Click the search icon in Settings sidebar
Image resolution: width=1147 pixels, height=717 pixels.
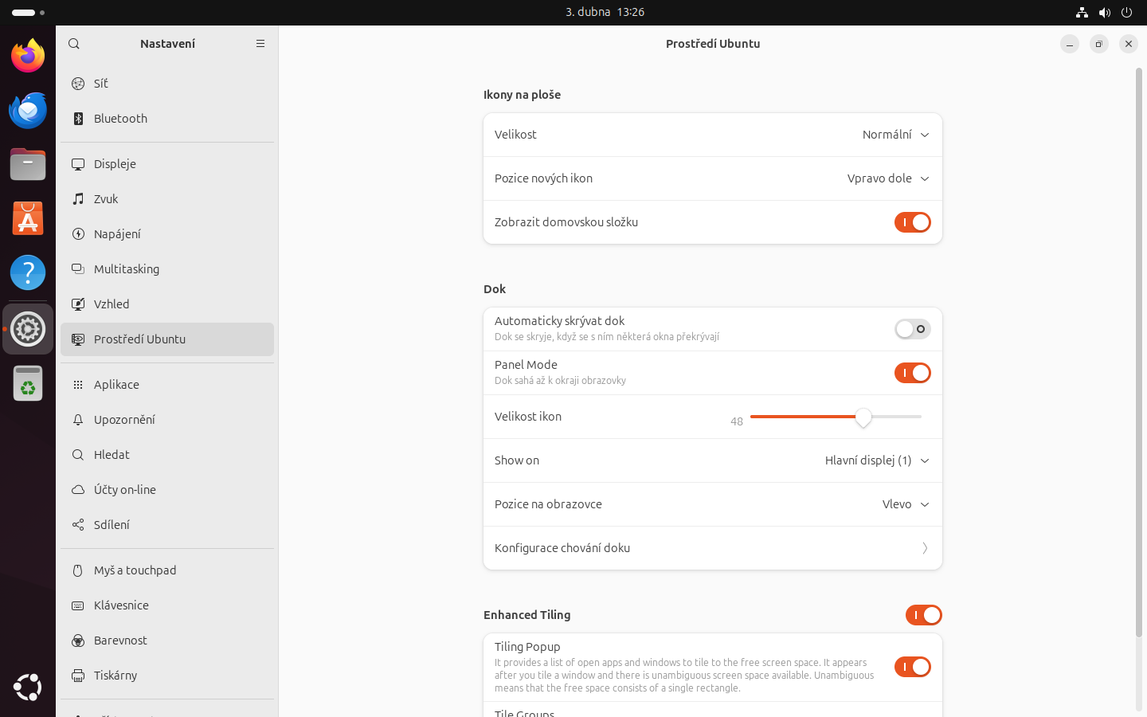[x=74, y=44]
